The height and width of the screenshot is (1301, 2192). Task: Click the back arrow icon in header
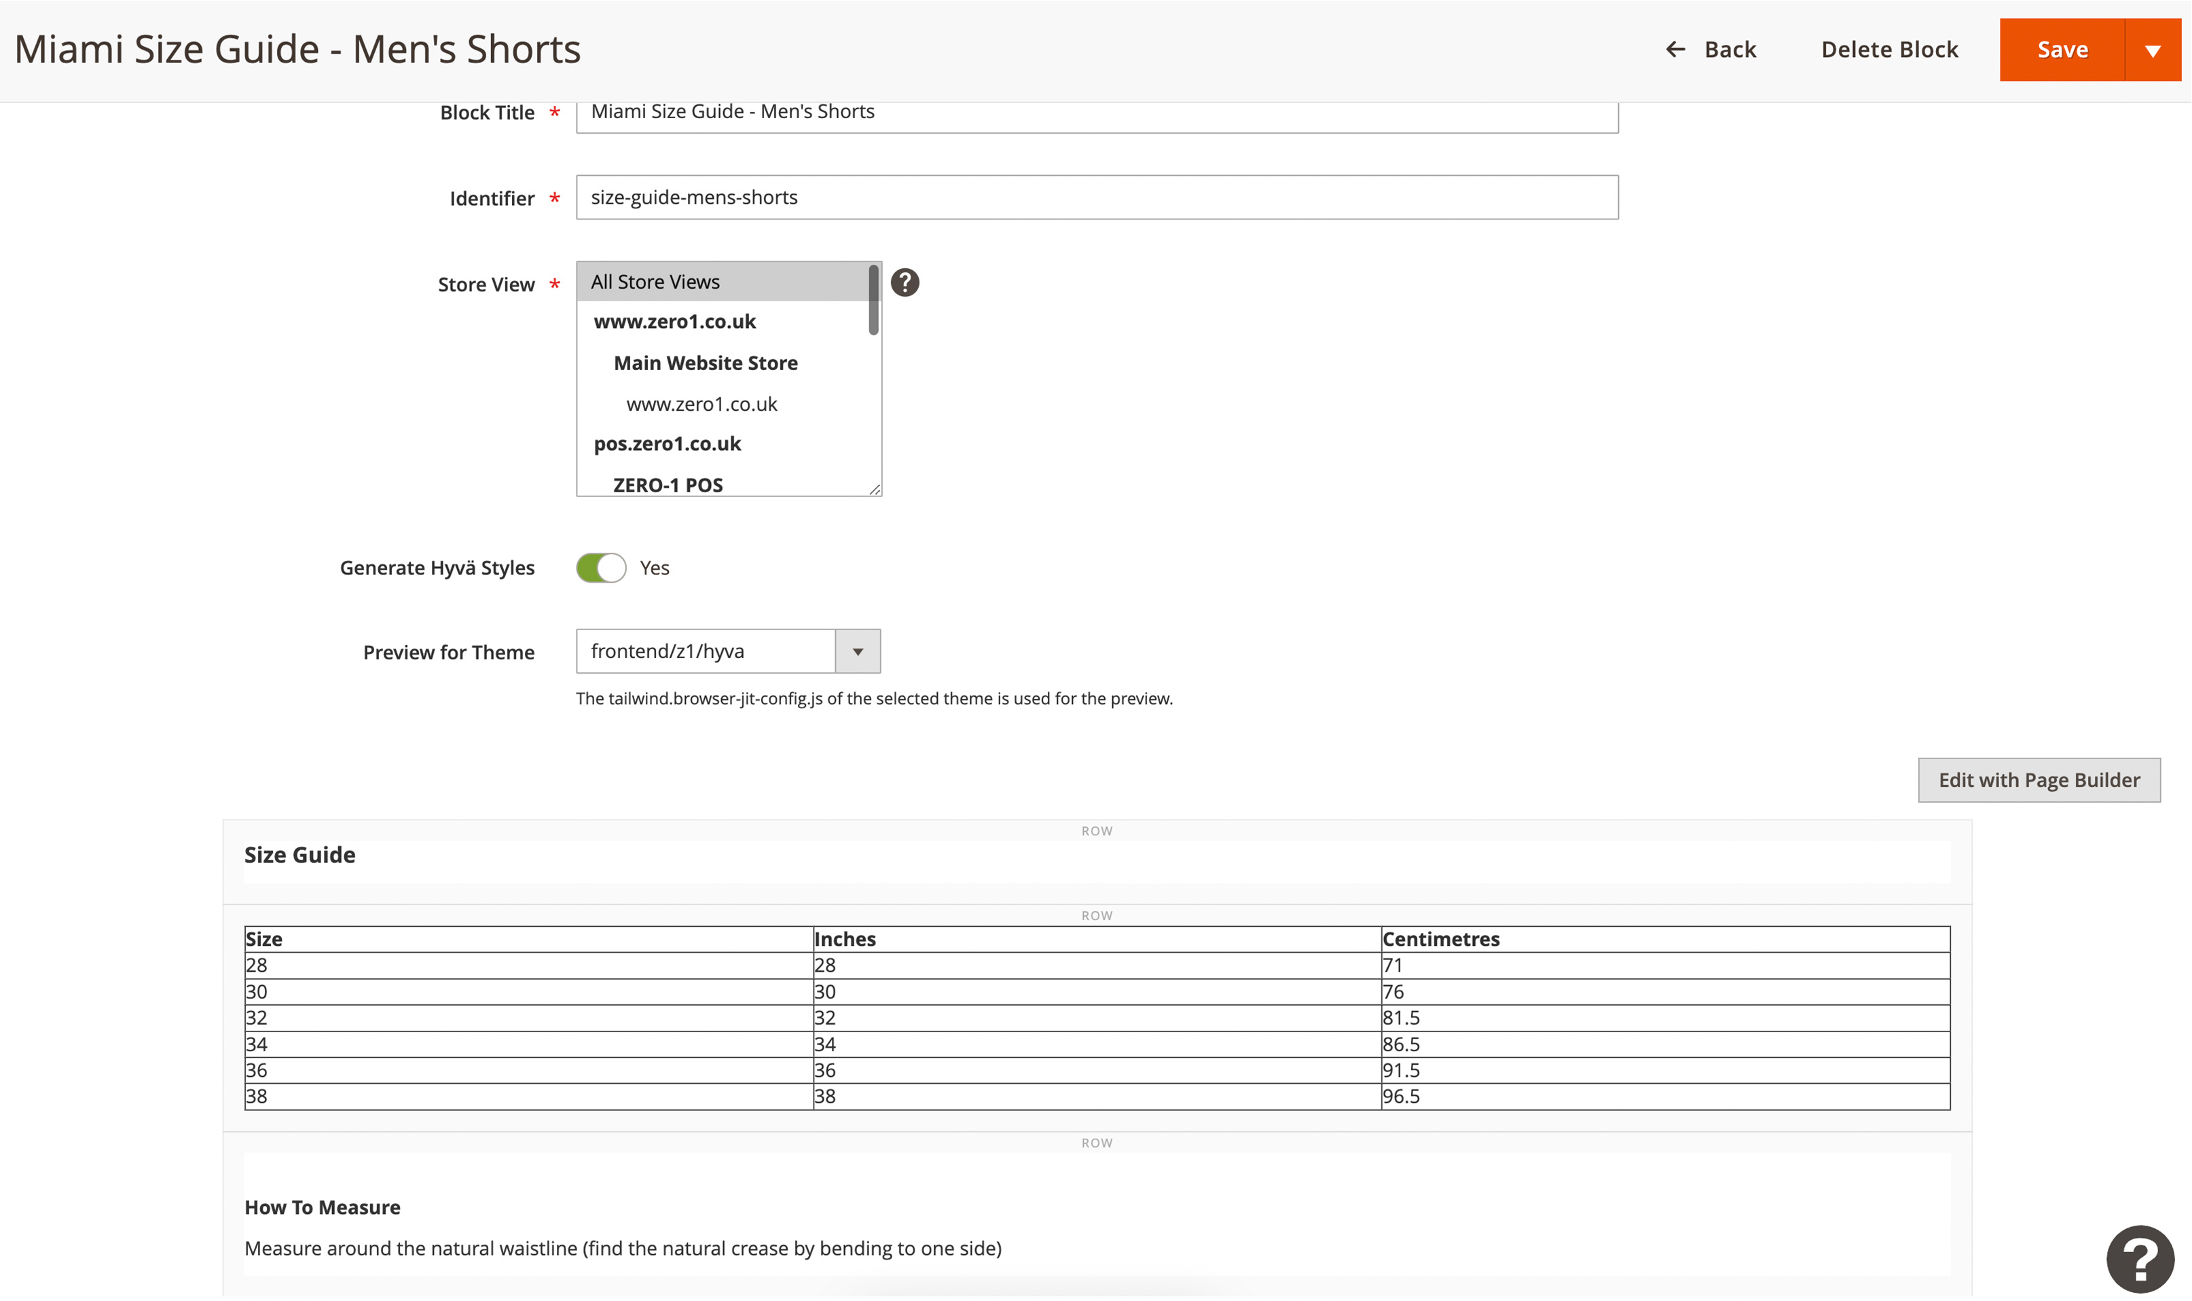(x=1675, y=50)
